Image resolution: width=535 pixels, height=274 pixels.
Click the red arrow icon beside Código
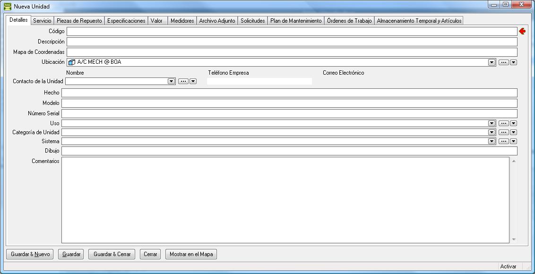coord(522,31)
